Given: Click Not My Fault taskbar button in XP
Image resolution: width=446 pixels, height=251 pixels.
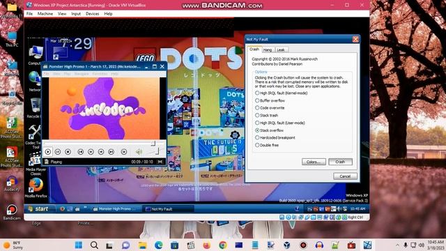Looking at the screenshot, I should (169, 209).
